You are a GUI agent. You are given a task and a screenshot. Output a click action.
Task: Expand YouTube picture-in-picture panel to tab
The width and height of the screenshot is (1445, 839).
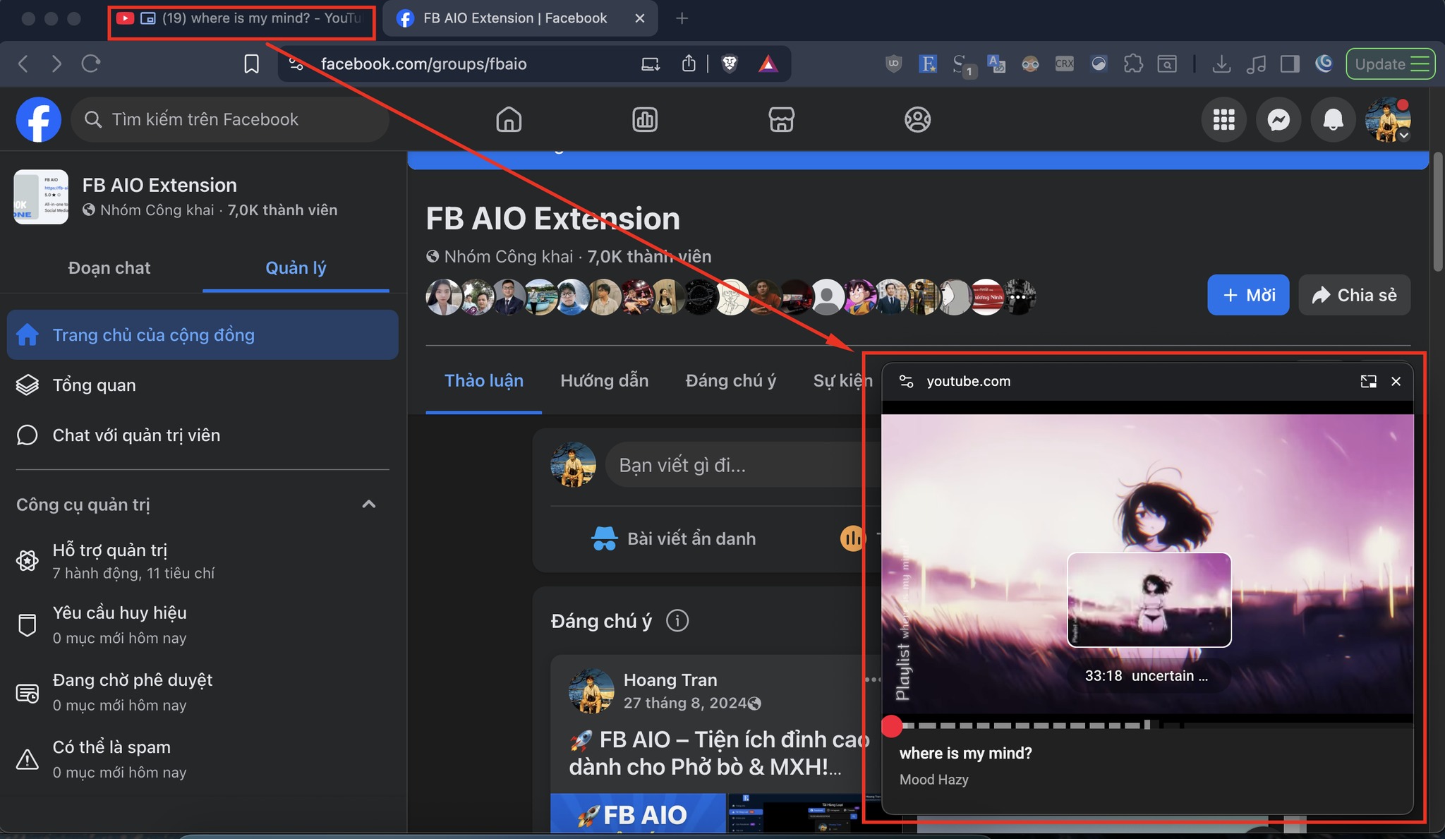1368,382
